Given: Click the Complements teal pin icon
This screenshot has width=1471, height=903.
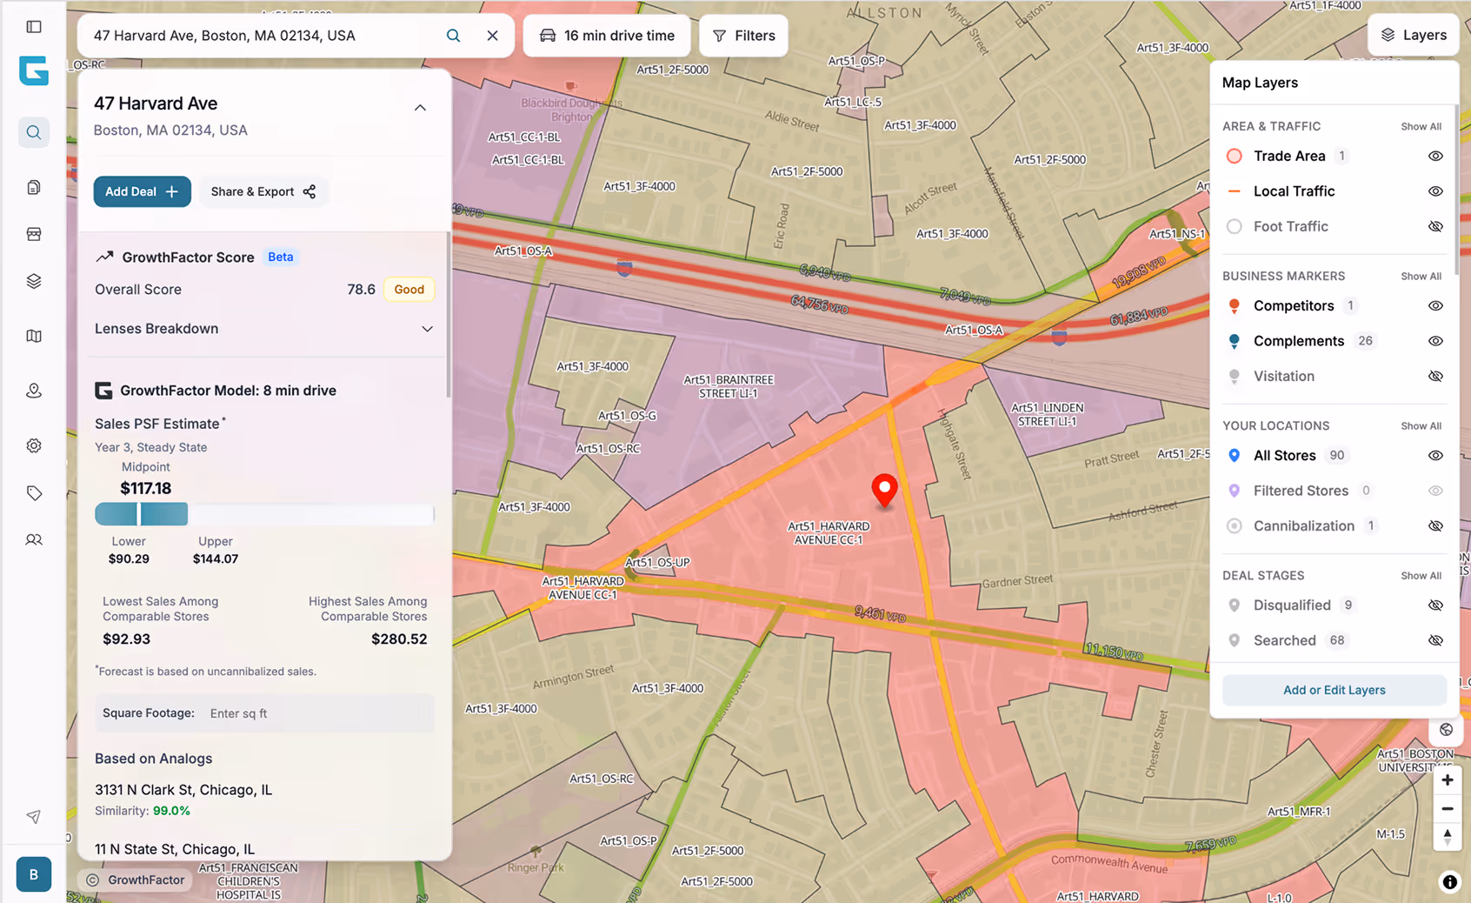Looking at the screenshot, I should pos(1234,341).
